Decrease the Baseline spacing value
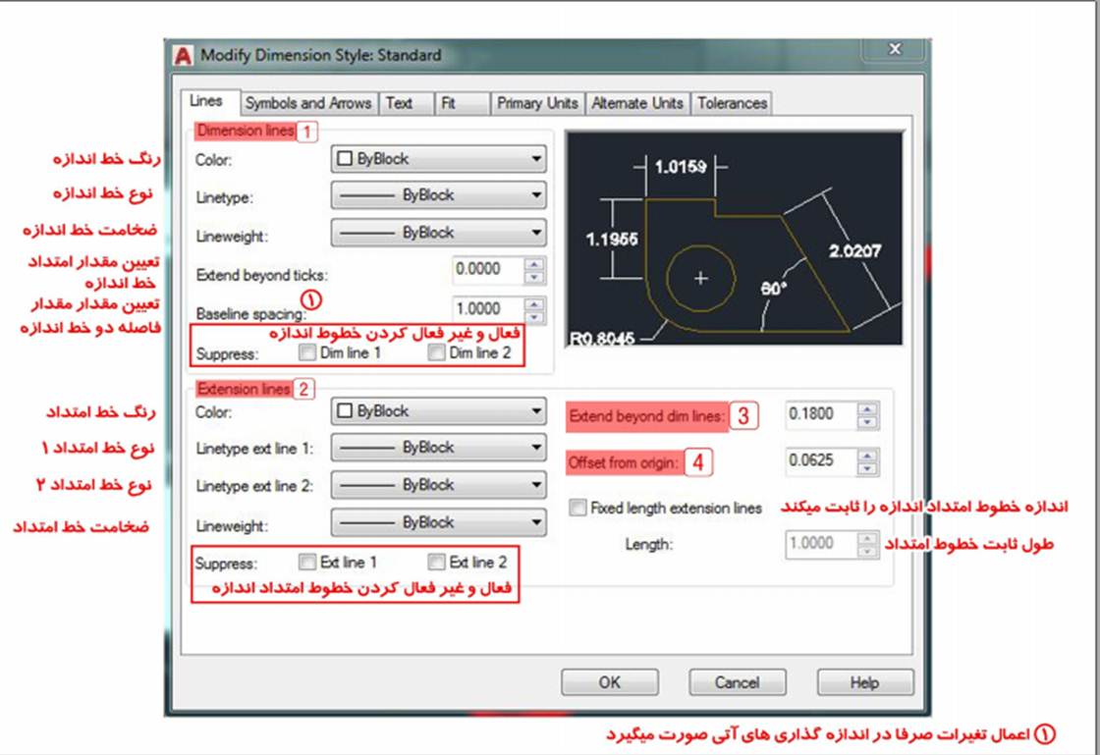1100x755 pixels. 534,317
